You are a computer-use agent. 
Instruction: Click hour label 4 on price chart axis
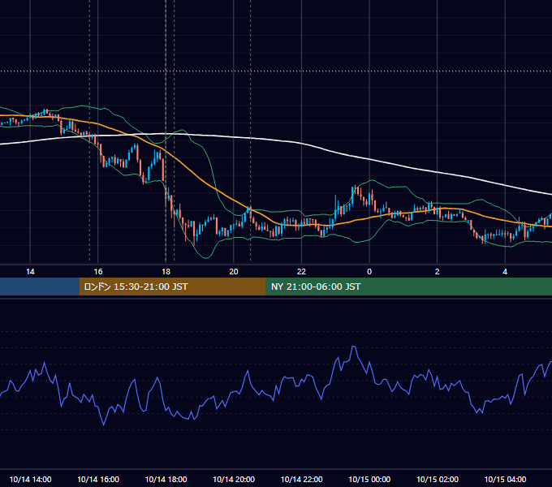[505, 272]
